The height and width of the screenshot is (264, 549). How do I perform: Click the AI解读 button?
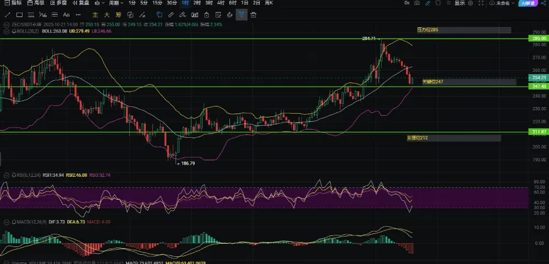coord(530,3)
